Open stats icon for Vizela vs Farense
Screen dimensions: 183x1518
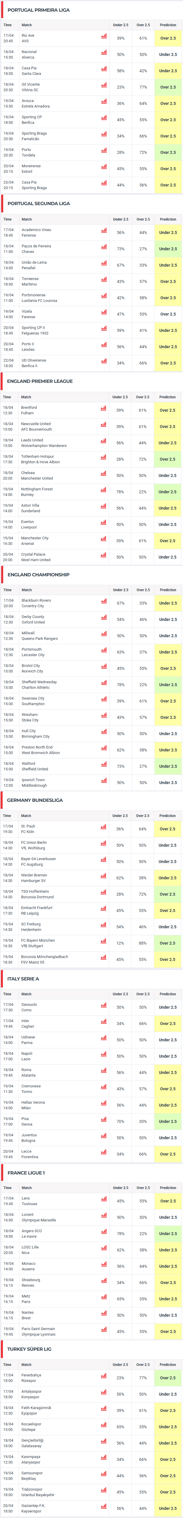tap(104, 312)
